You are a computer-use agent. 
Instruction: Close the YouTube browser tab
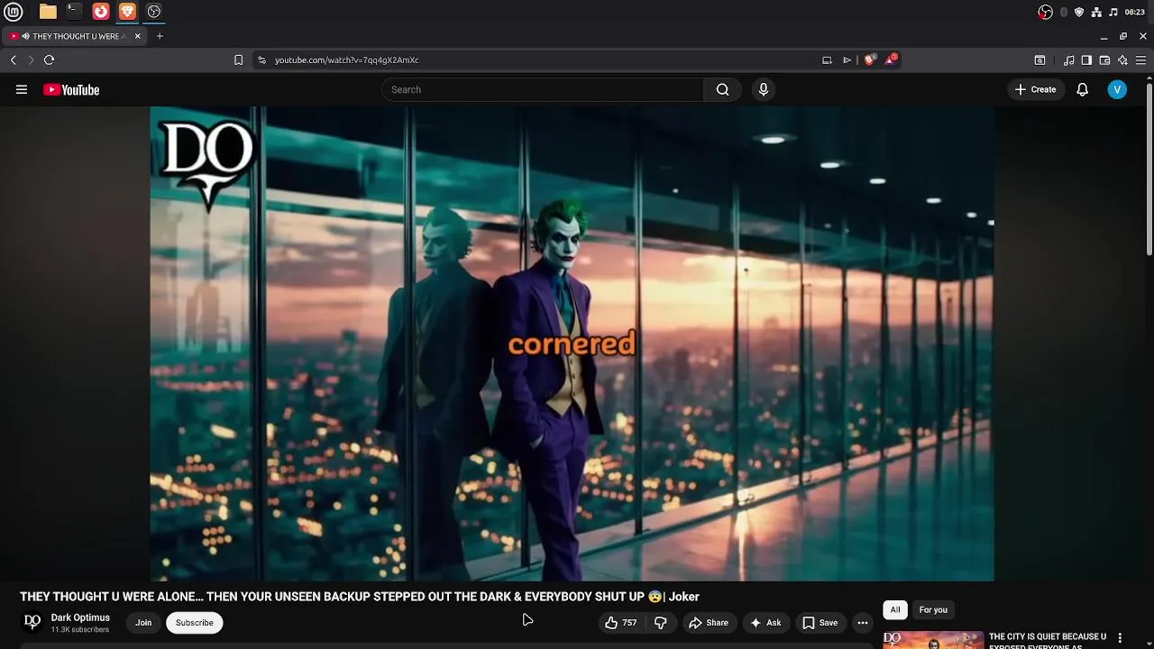click(x=138, y=36)
